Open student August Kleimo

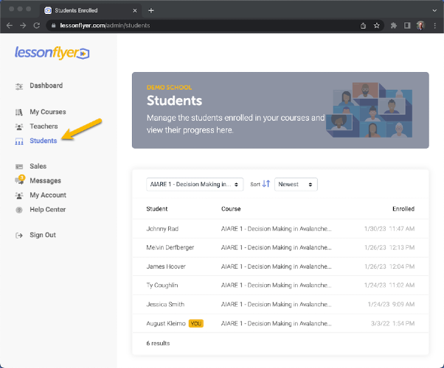166,323
